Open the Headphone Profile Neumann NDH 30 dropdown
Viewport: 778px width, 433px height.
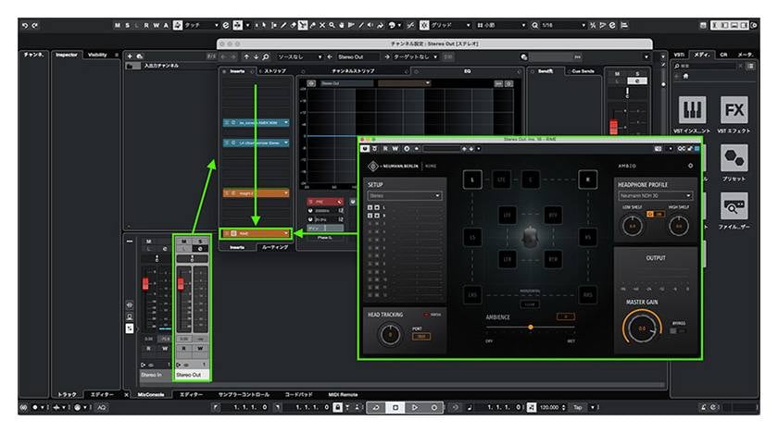tap(655, 196)
